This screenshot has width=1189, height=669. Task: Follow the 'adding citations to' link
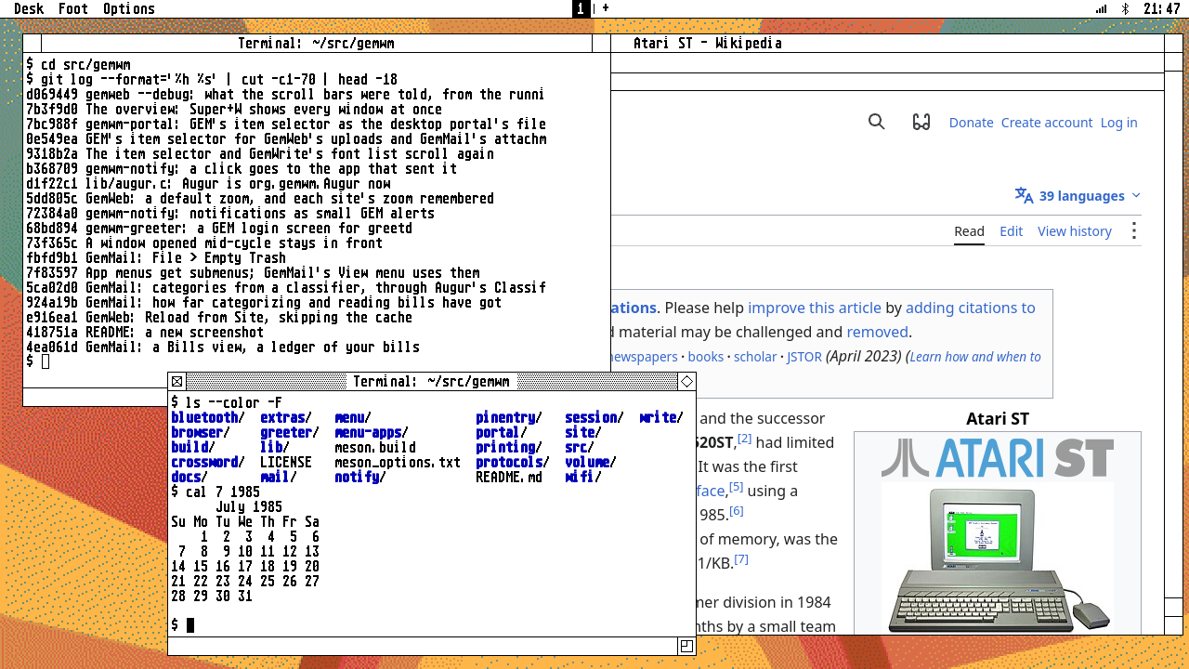[x=970, y=308]
